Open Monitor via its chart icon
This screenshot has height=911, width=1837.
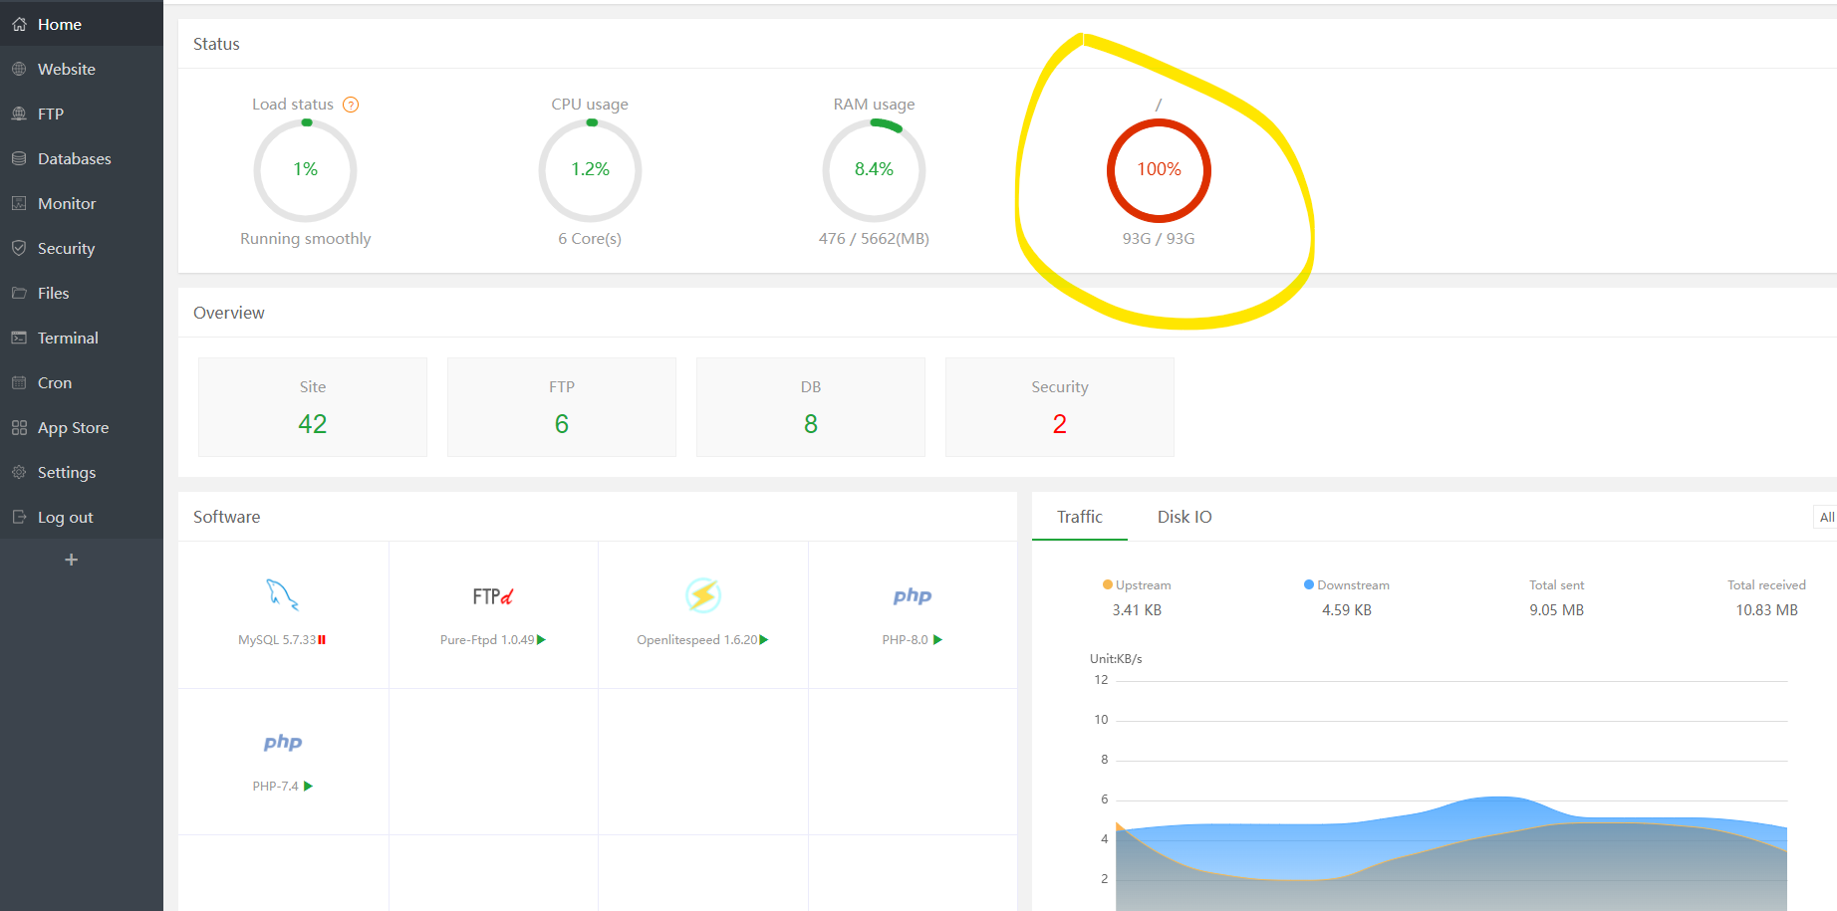click(19, 203)
